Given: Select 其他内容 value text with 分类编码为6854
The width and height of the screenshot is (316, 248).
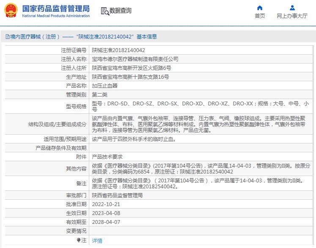Looking at the screenshot, I should point(201,168).
